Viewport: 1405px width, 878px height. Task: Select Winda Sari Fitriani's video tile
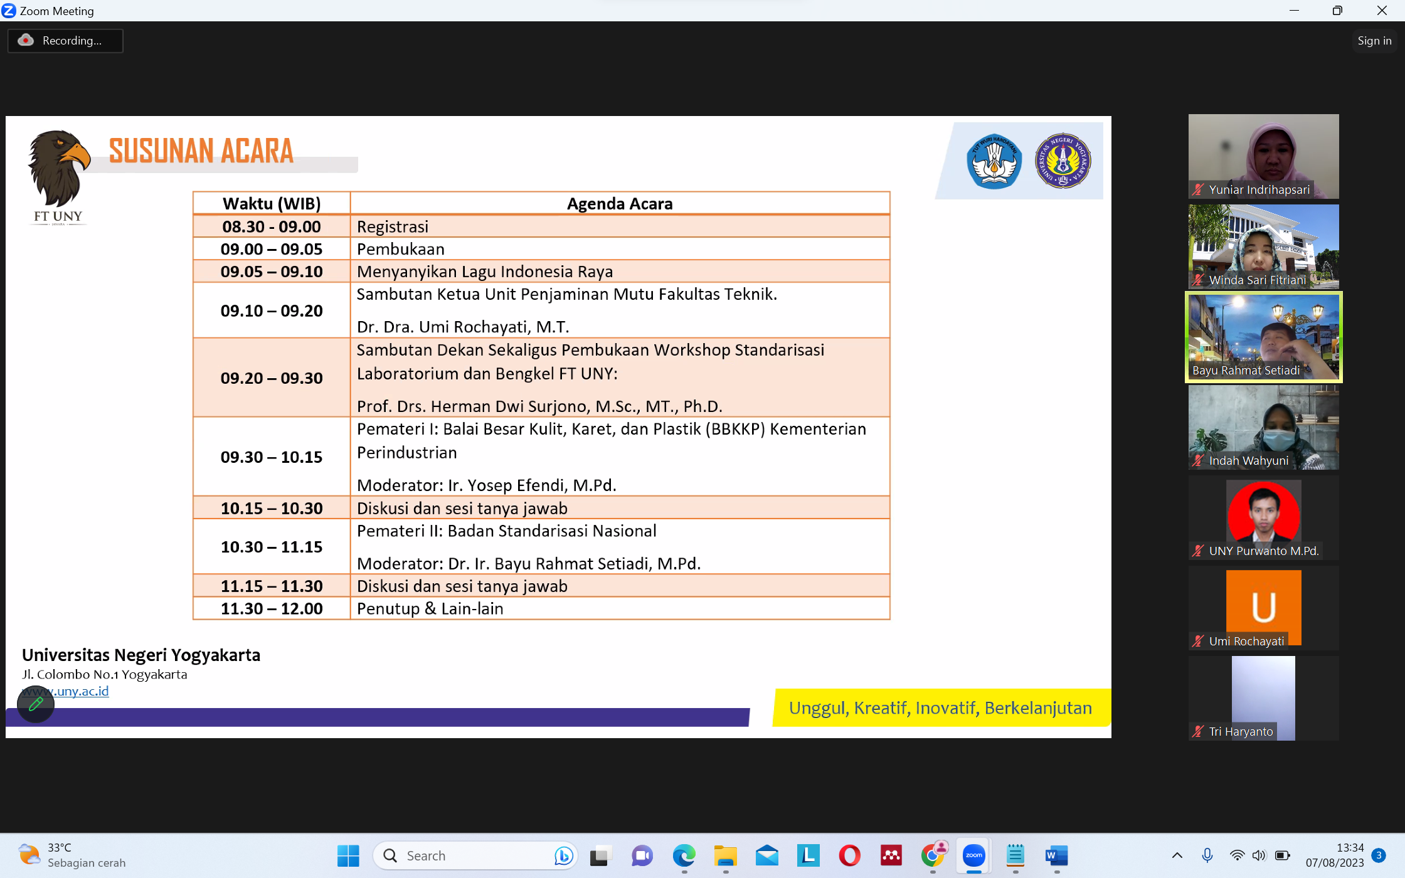click(x=1263, y=246)
